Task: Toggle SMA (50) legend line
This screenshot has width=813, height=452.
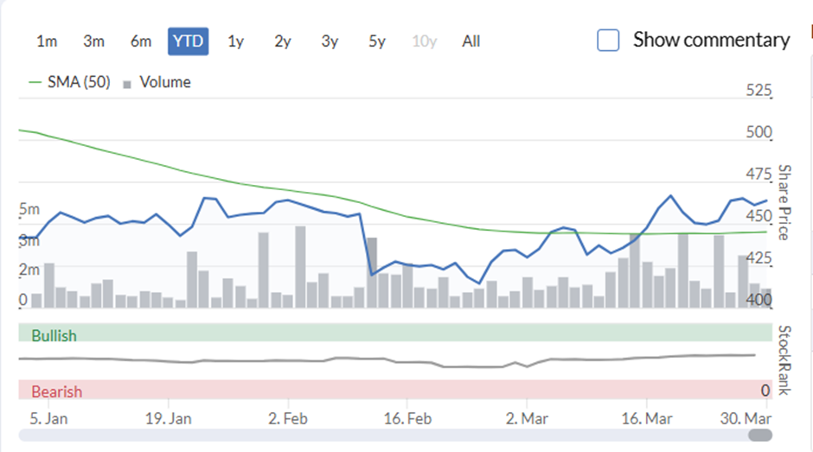Action: click(79, 82)
